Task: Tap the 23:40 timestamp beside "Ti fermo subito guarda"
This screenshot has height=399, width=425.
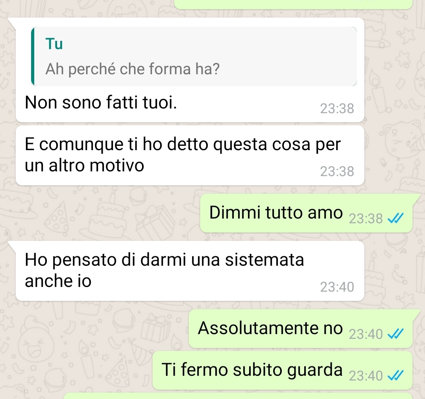Action: pos(366,376)
